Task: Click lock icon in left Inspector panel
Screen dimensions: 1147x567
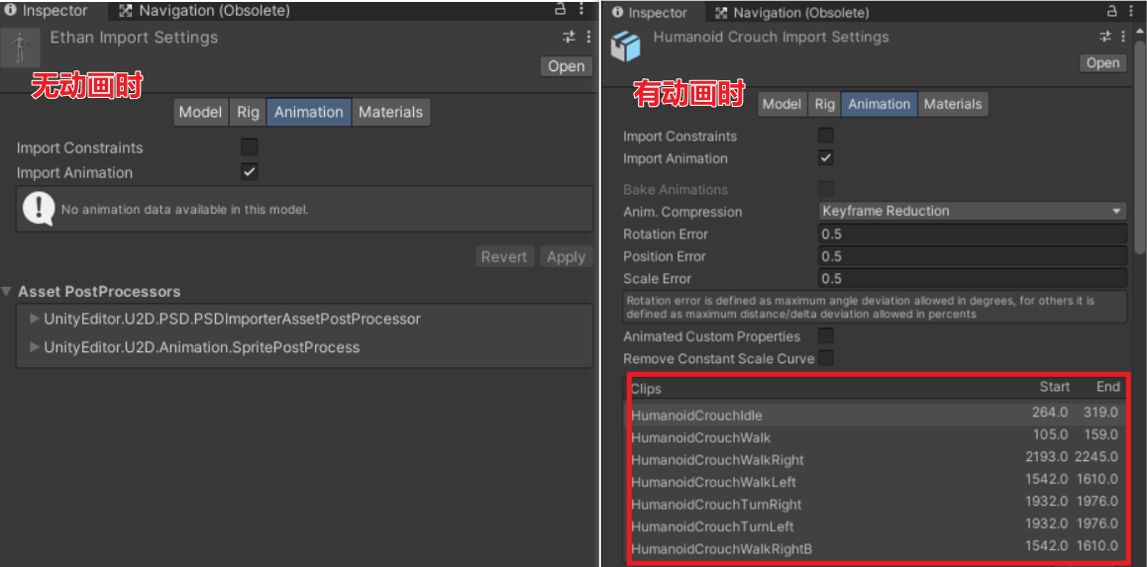Action: click(561, 10)
